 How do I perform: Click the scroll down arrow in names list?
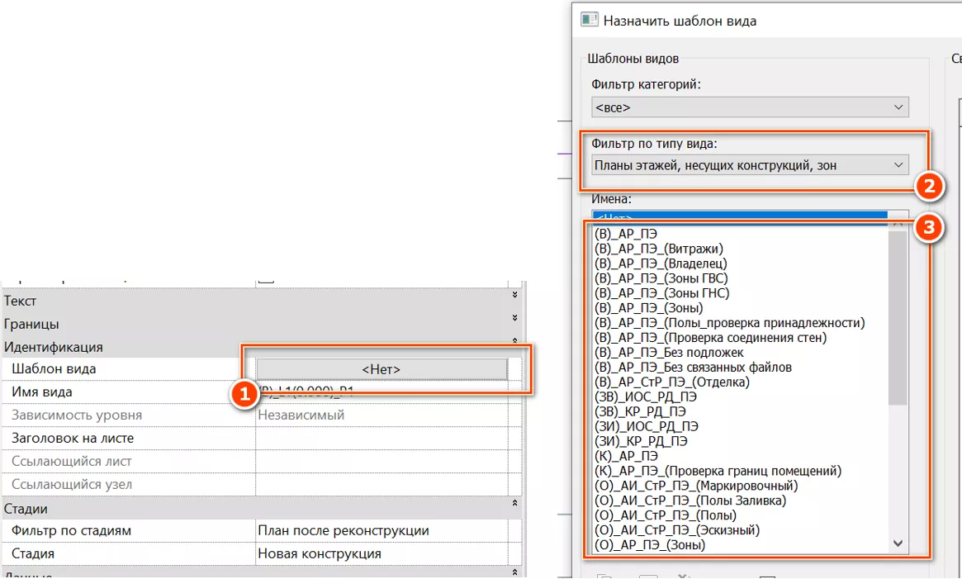point(898,543)
